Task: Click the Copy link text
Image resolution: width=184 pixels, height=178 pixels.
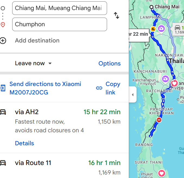Action: (x=113, y=88)
